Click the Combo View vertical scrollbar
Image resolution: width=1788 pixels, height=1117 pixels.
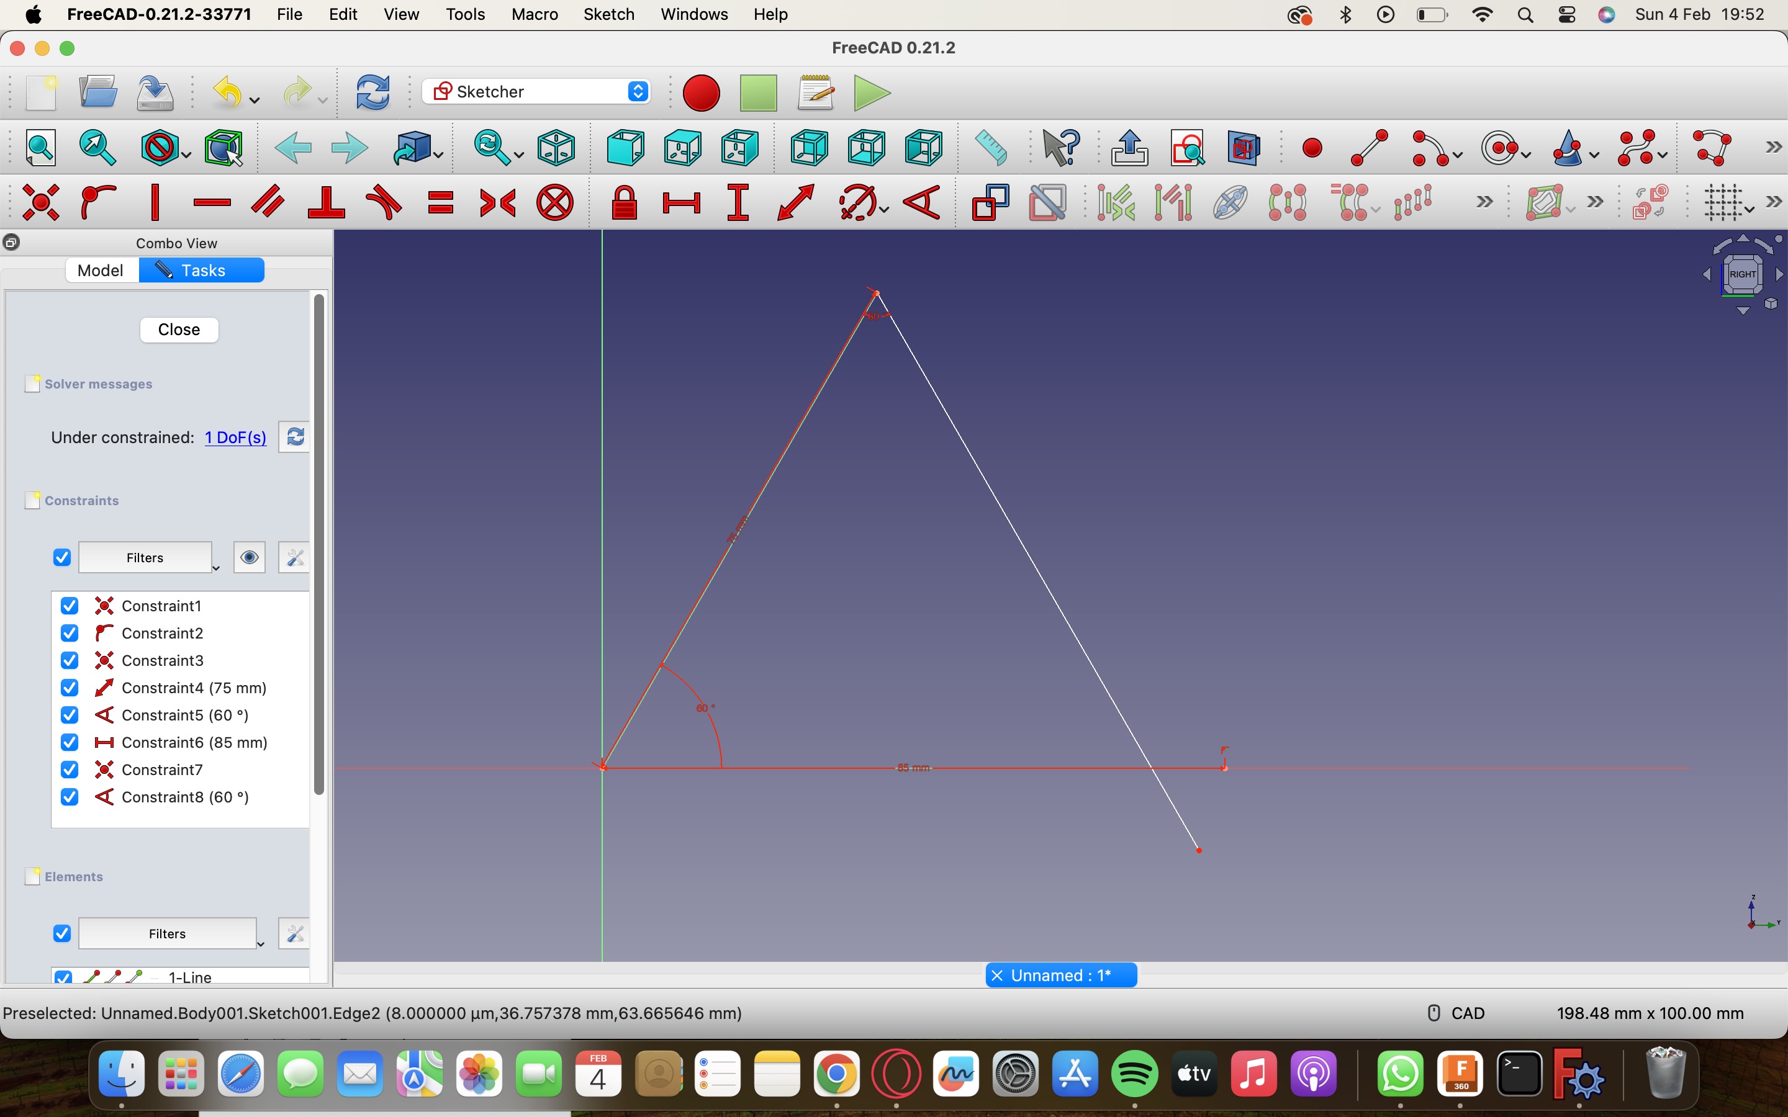[319, 544]
